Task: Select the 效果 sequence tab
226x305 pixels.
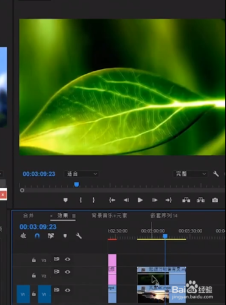Action: coord(63,215)
